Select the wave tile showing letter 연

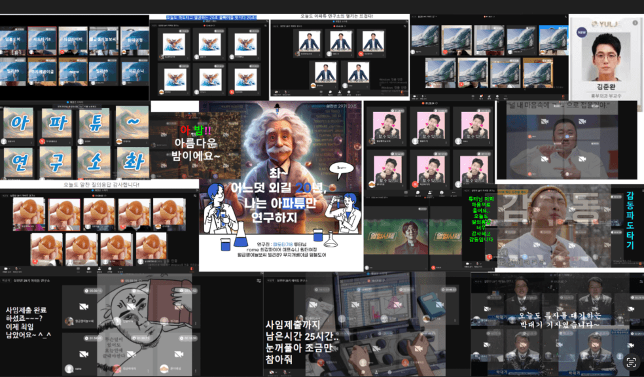click(18, 163)
